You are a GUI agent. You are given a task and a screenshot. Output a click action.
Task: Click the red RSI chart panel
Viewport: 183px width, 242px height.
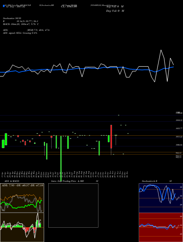click(161, 227)
